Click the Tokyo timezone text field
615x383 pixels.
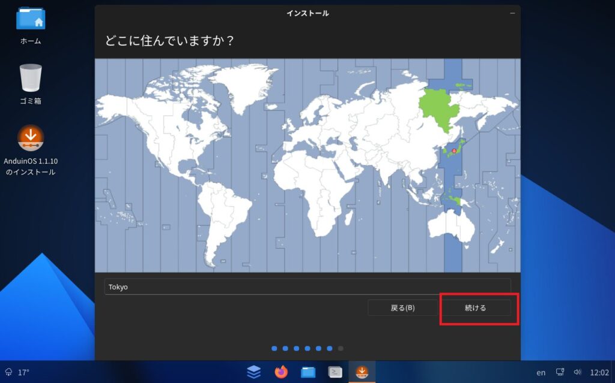coord(307,287)
